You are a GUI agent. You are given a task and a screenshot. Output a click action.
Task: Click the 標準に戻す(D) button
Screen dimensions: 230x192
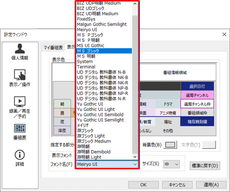pyautogui.click(x=205, y=166)
